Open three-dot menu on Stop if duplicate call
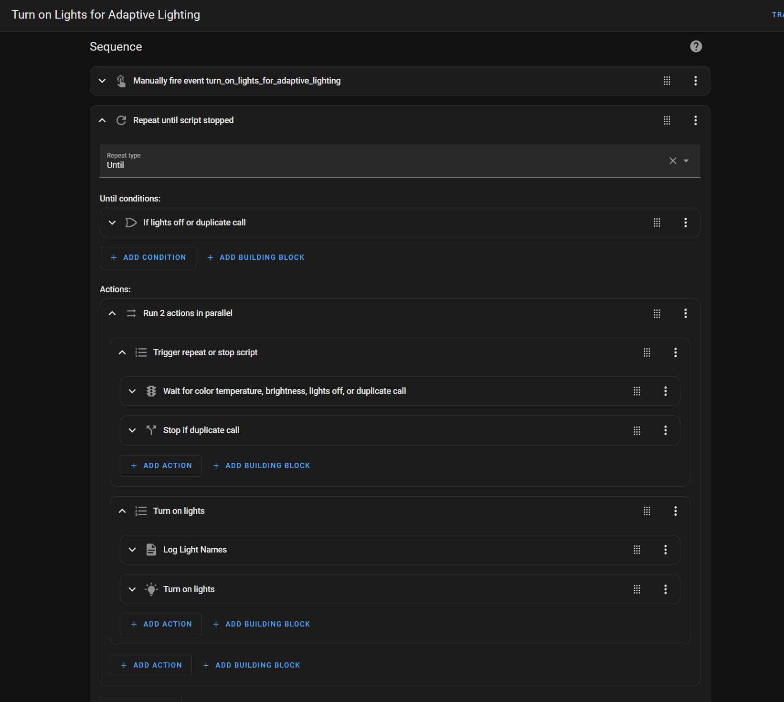The height and width of the screenshot is (702, 784). pos(665,430)
